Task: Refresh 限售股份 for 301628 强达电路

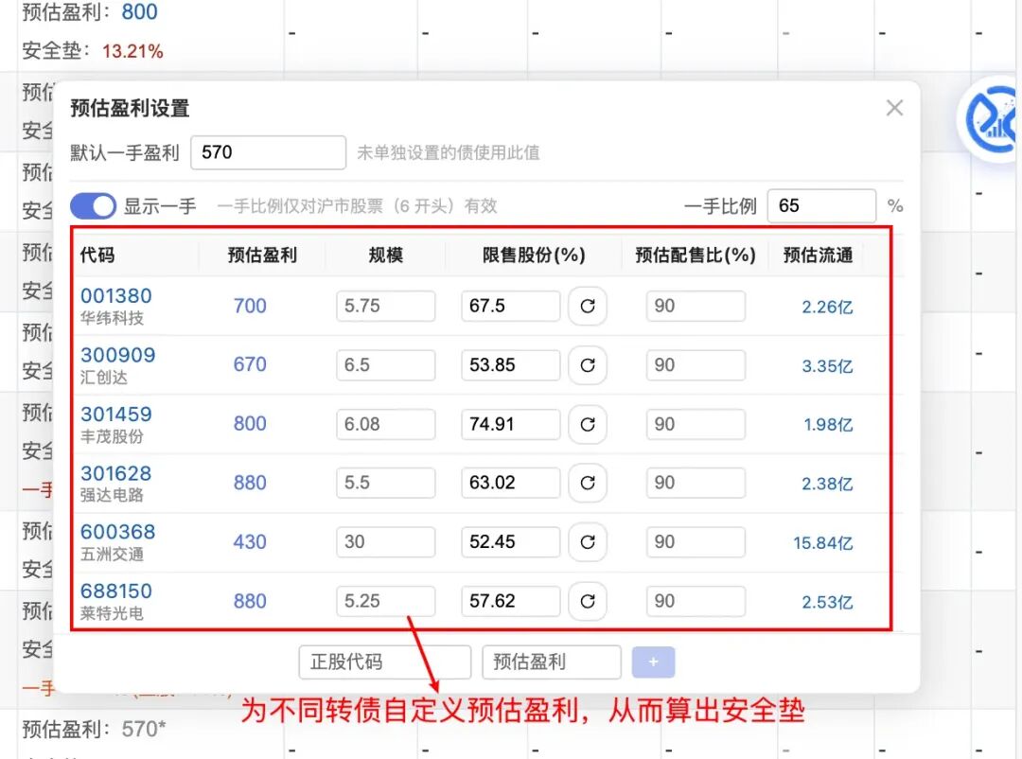Action: [x=588, y=483]
